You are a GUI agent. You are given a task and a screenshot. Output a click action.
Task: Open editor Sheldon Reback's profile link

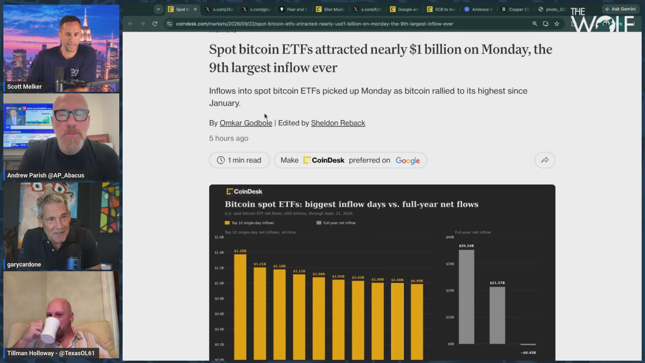[338, 123]
